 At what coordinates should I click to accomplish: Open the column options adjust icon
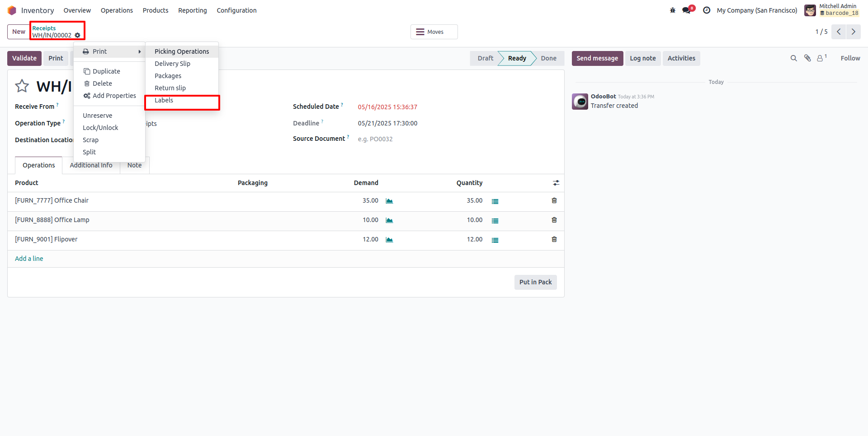[x=556, y=183]
